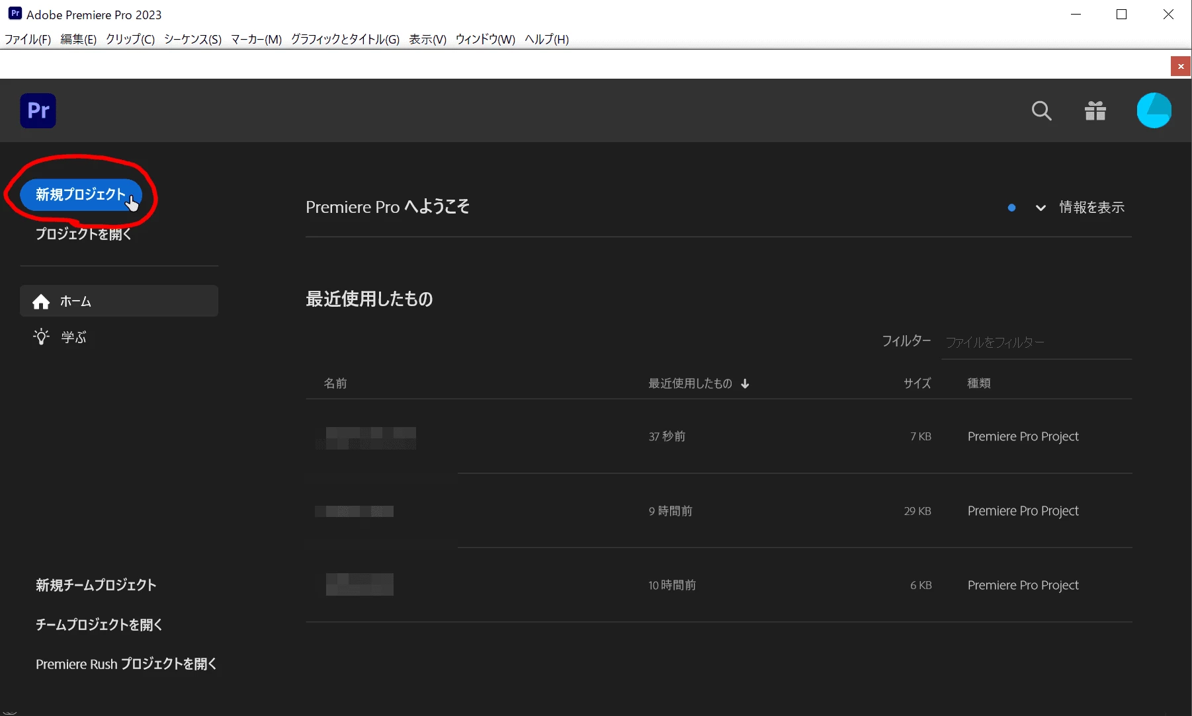Click Premiere Rush プロジェクトを開く
1192x716 pixels.
pyautogui.click(x=126, y=664)
